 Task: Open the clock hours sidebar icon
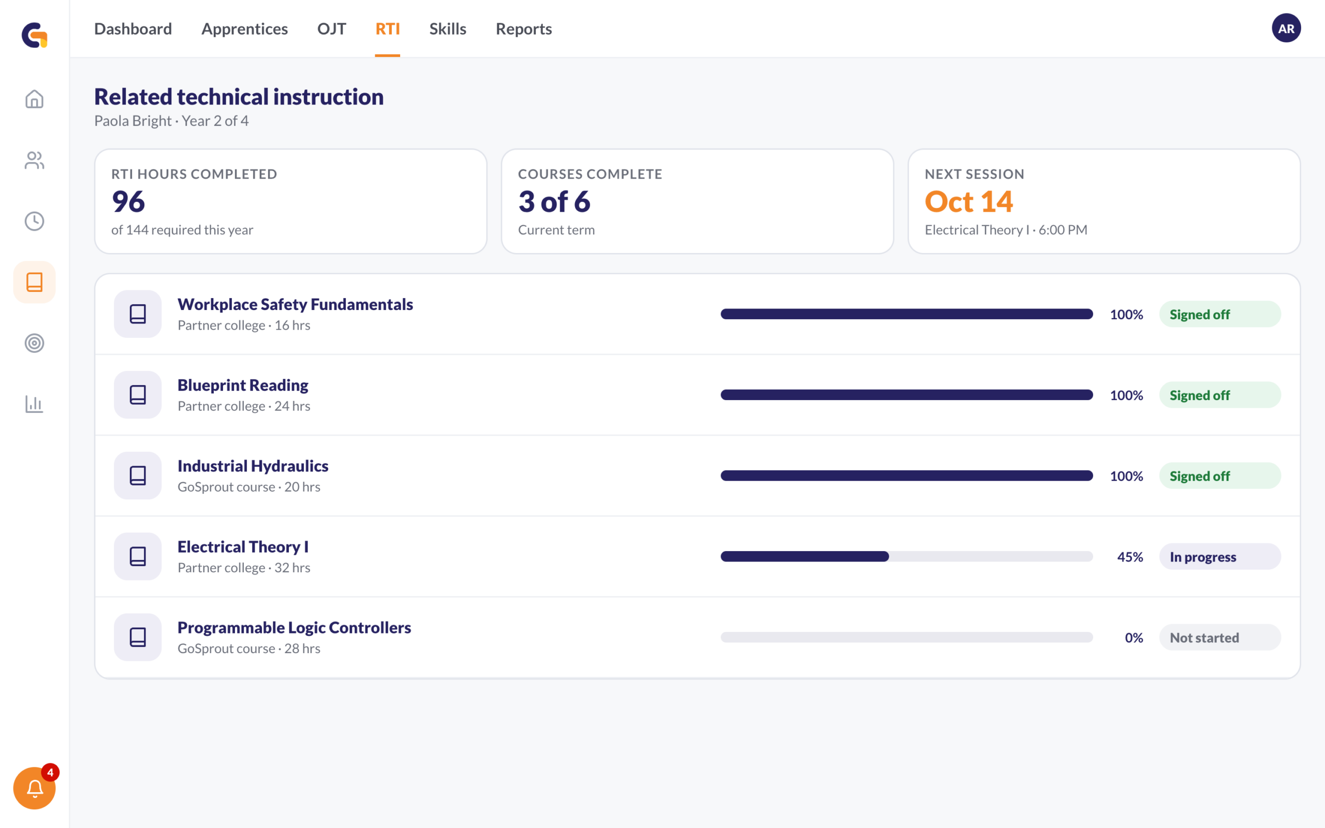coord(35,221)
